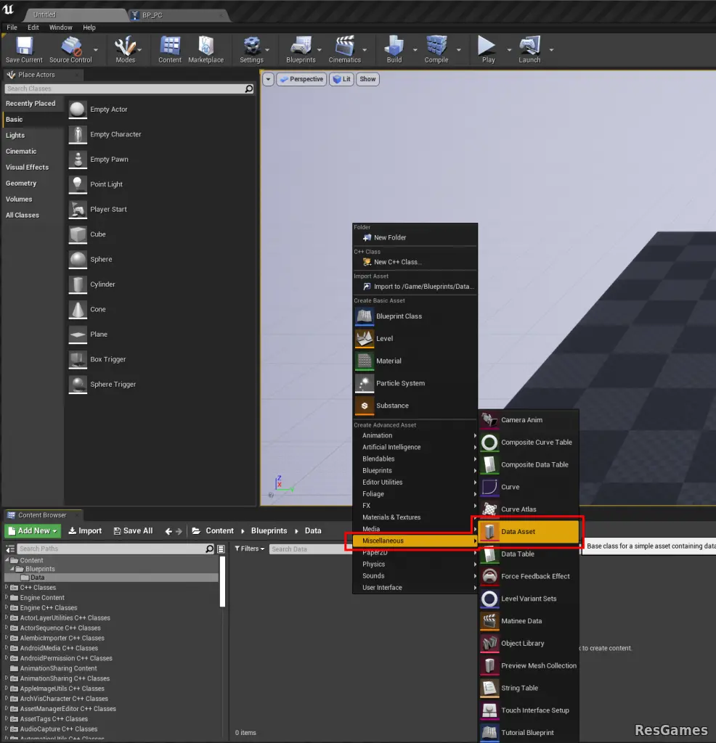Choose Level asset in context menu
The image size is (716, 743).
click(x=415, y=339)
